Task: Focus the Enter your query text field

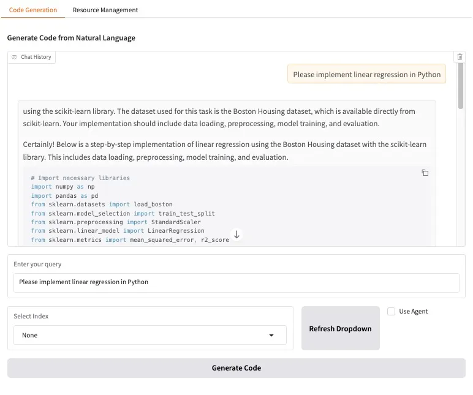Action: coord(236,282)
